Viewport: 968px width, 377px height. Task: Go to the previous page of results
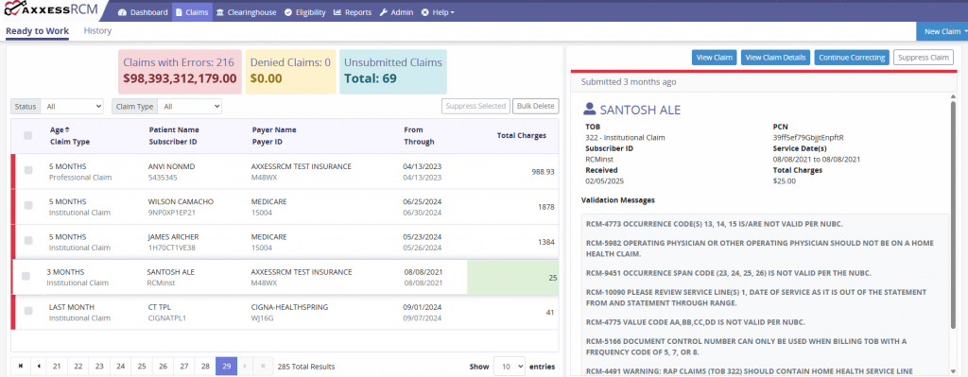(39, 366)
